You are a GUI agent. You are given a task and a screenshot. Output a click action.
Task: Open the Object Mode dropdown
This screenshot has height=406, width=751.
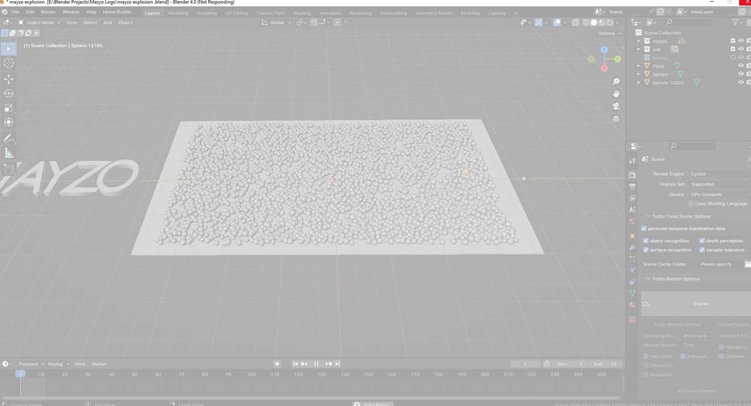pos(39,22)
